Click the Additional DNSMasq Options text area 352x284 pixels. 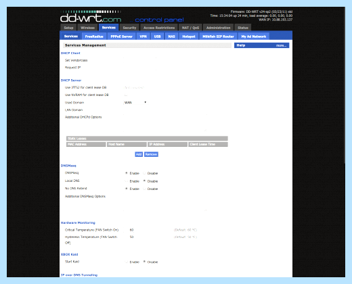pyautogui.click(x=165, y=202)
